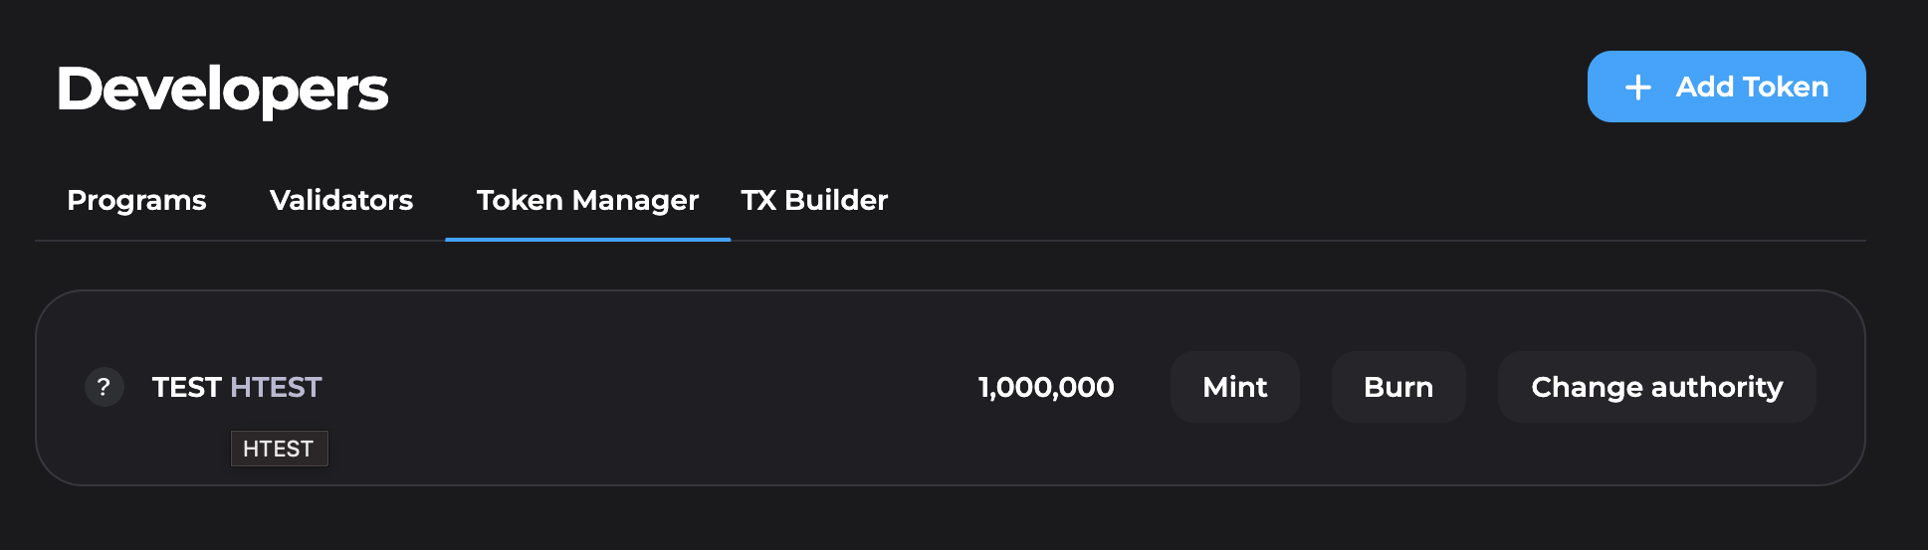Image resolution: width=1928 pixels, height=550 pixels.
Task: Open the Validators tab
Action: tap(341, 200)
